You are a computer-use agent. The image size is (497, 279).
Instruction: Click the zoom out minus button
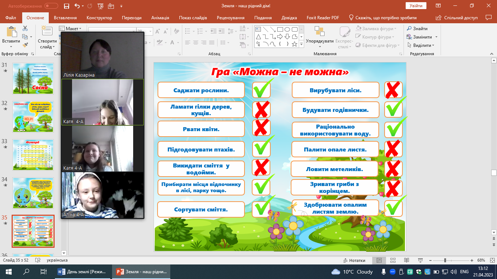(x=430, y=260)
